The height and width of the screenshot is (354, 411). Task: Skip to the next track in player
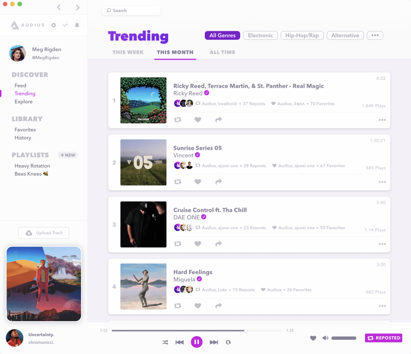point(214,342)
